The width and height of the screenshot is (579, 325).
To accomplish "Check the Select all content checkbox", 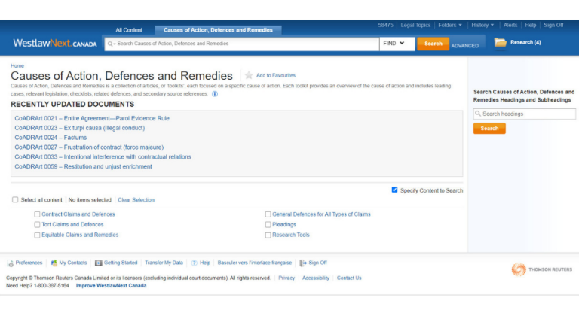I will [x=15, y=199].
